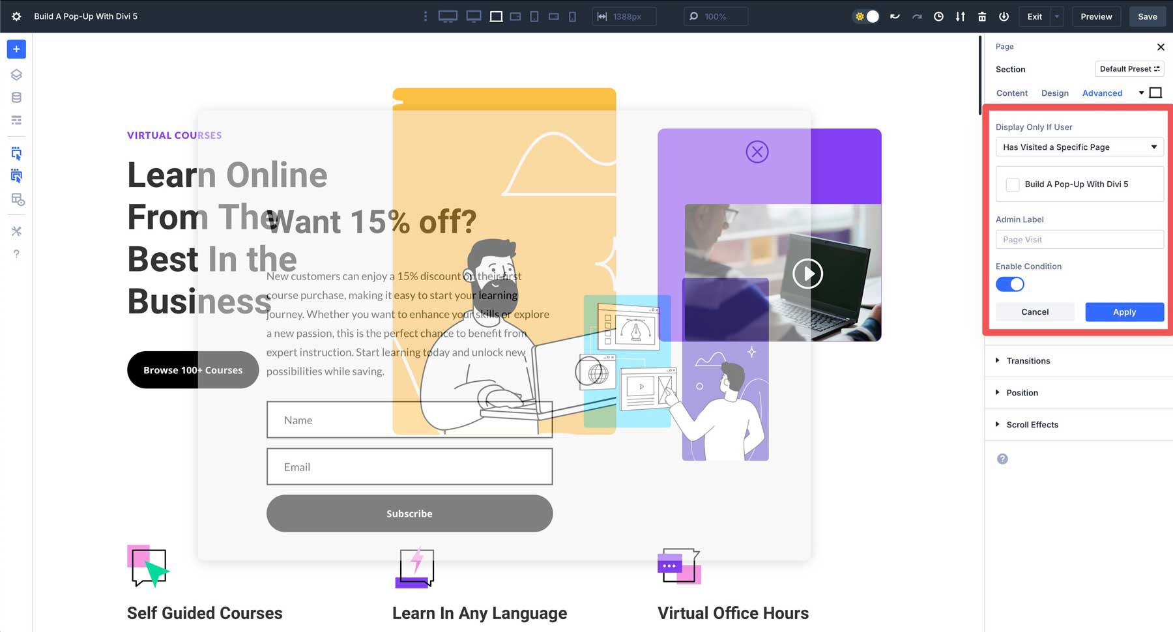The height and width of the screenshot is (632, 1173).
Task: Click the Browse 100+ Courses button
Action: (192, 369)
